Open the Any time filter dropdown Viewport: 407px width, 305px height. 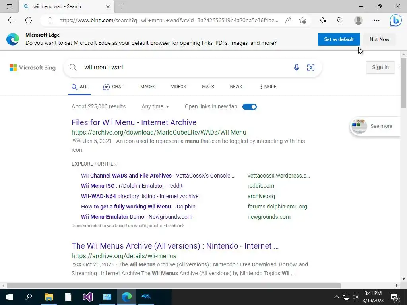click(x=155, y=106)
